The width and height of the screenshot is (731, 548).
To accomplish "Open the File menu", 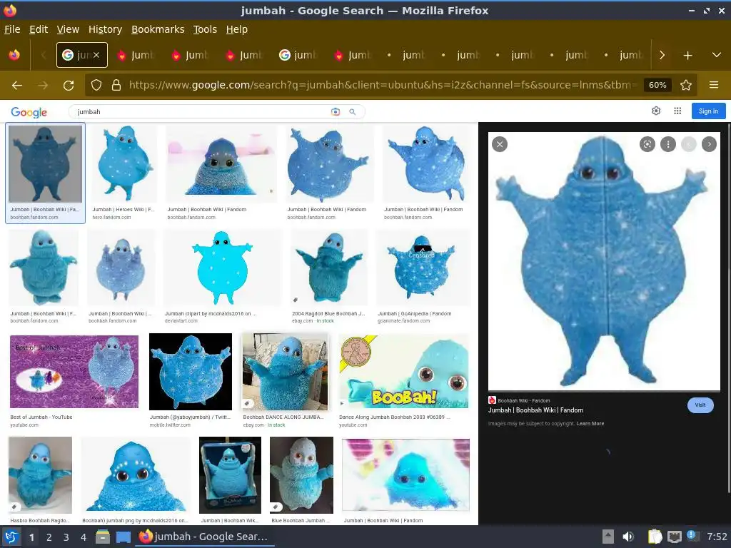I will pyautogui.click(x=12, y=29).
